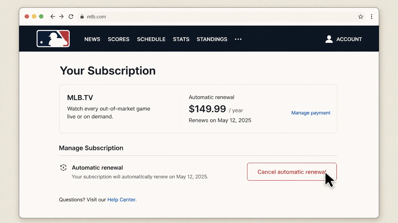
Task: Open the browser three-dot menu
Action: click(372, 17)
